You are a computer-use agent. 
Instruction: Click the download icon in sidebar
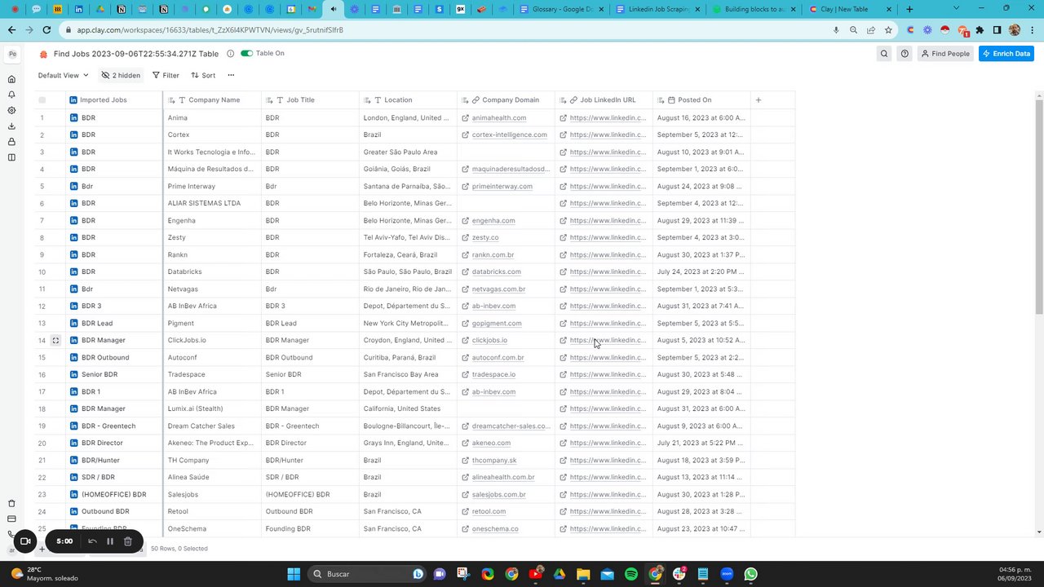[11, 126]
